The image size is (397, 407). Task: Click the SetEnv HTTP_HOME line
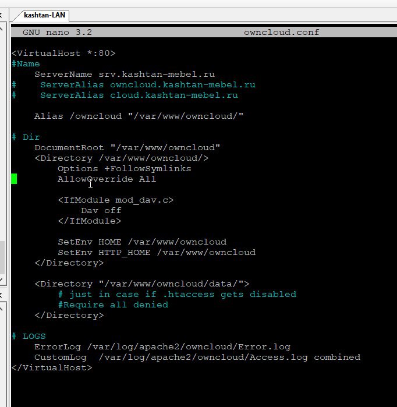pyautogui.click(x=157, y=252)
